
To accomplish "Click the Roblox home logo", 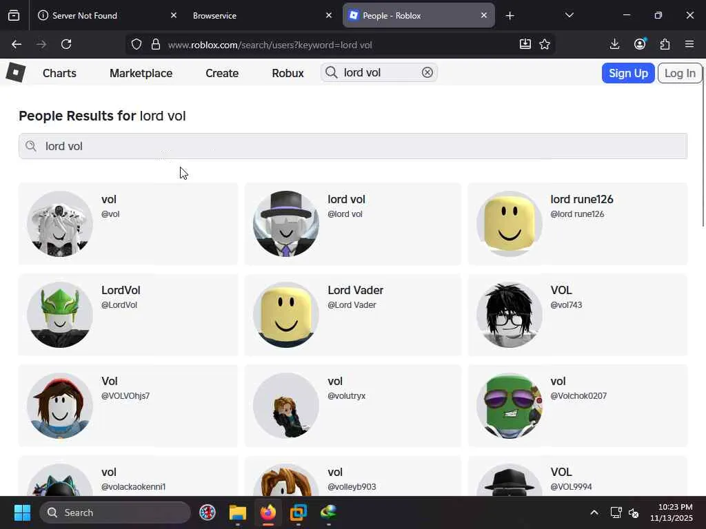I will pyautogui.click(x=16, y=72).
